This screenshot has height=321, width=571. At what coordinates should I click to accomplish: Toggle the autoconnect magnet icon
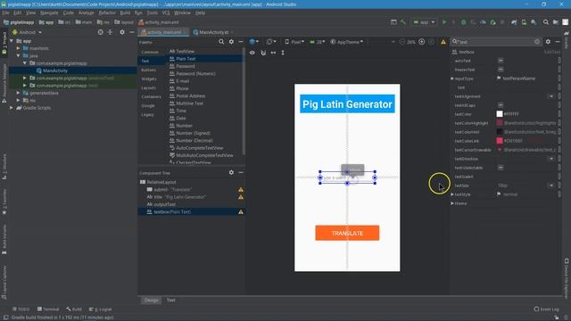click(x=263, y=53)
